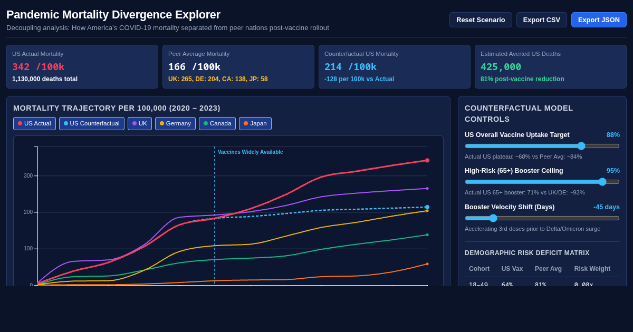Click the '88%' uptake target value

613,135
